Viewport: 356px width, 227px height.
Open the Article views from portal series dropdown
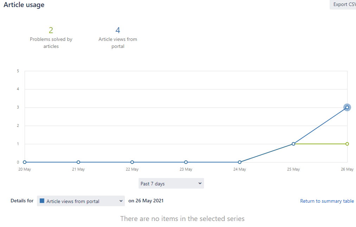(x=81, y=201)
